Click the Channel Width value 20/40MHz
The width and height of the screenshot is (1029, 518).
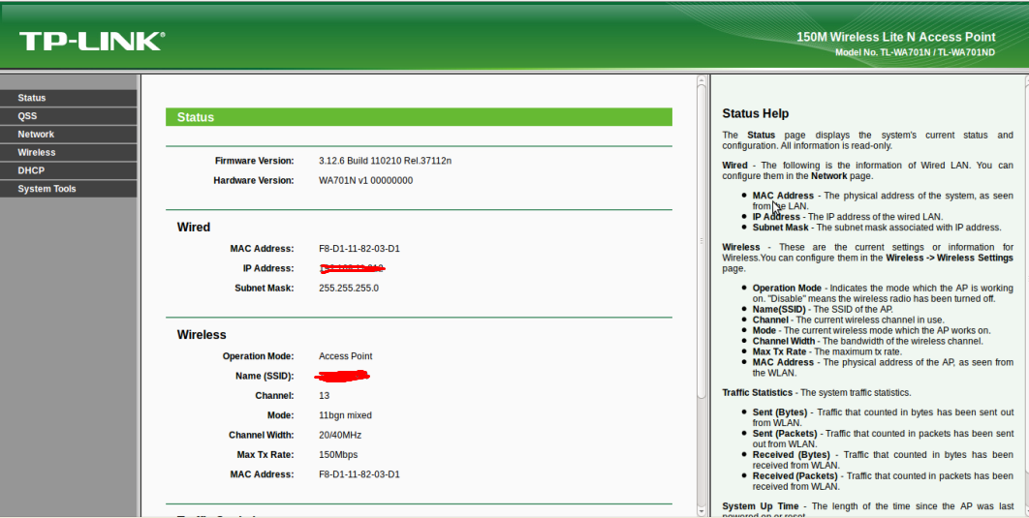pyautogui.click(x=340, y=435)
